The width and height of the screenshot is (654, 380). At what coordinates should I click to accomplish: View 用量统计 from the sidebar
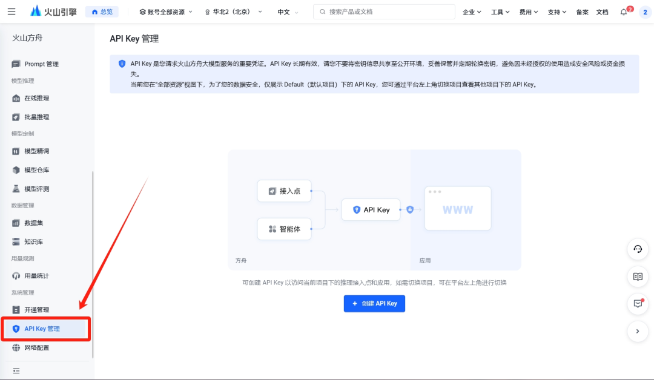37,275
